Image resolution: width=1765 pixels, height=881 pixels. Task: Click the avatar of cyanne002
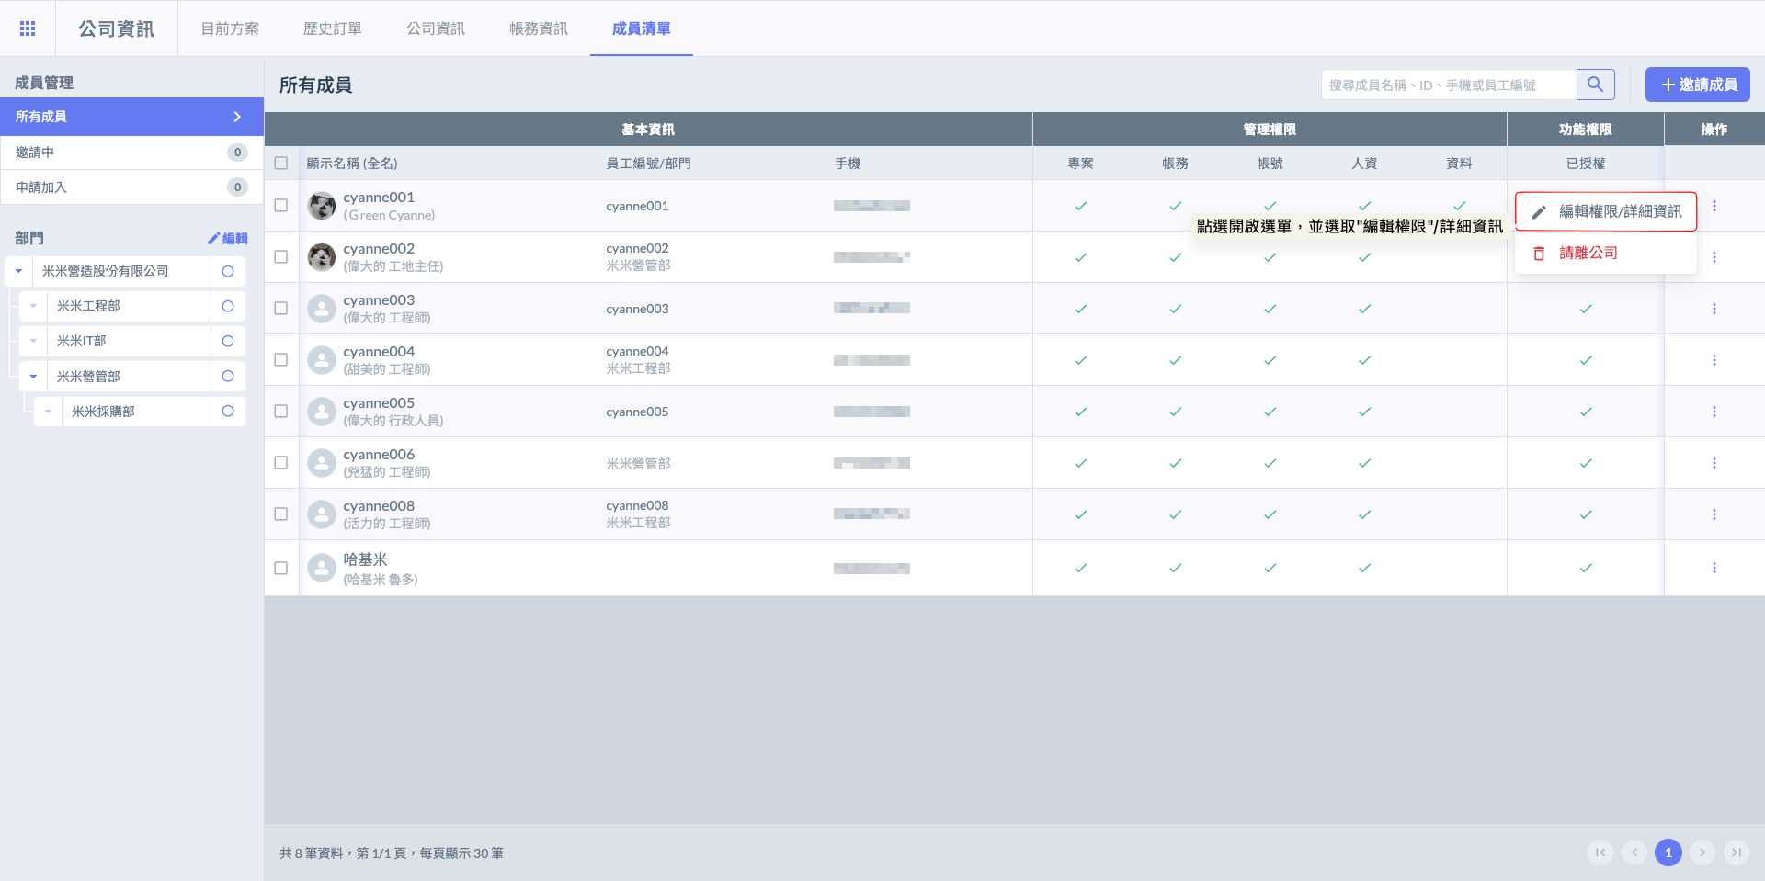(x=321, y=257)
